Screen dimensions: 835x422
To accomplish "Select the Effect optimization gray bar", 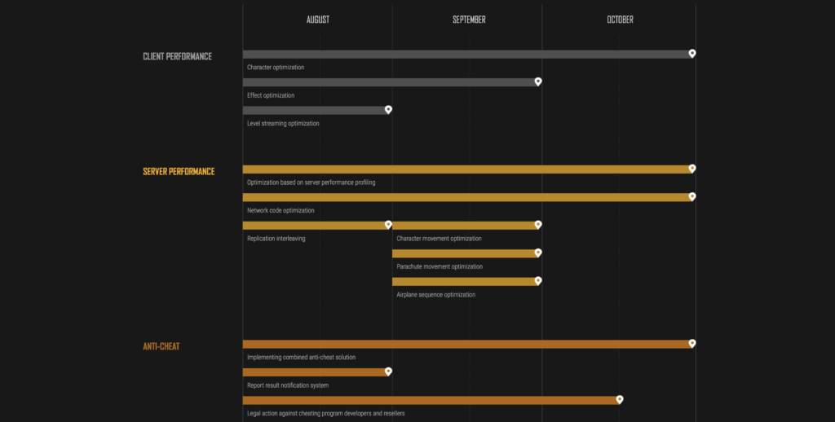I will click(x=389, y=82).
